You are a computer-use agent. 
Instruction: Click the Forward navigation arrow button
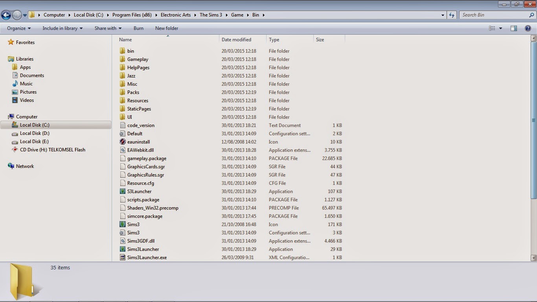pyautogui.click(x=17, y=15)
